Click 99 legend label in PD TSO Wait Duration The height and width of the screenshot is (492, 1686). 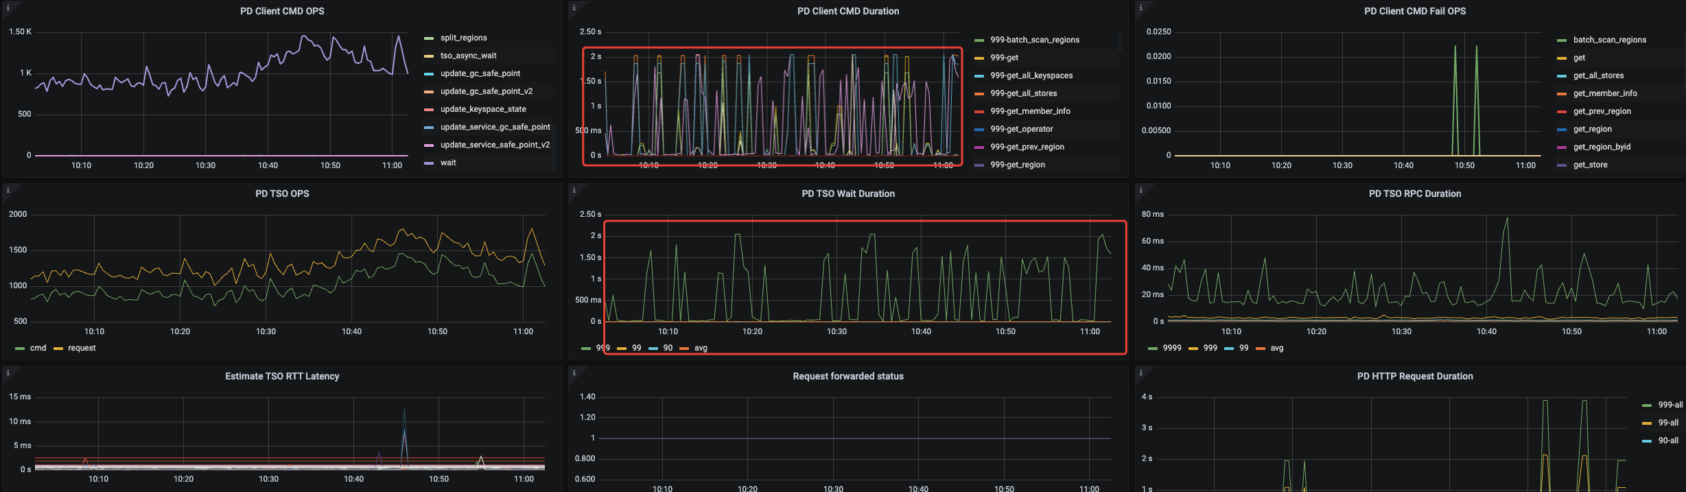click(637, 348)
